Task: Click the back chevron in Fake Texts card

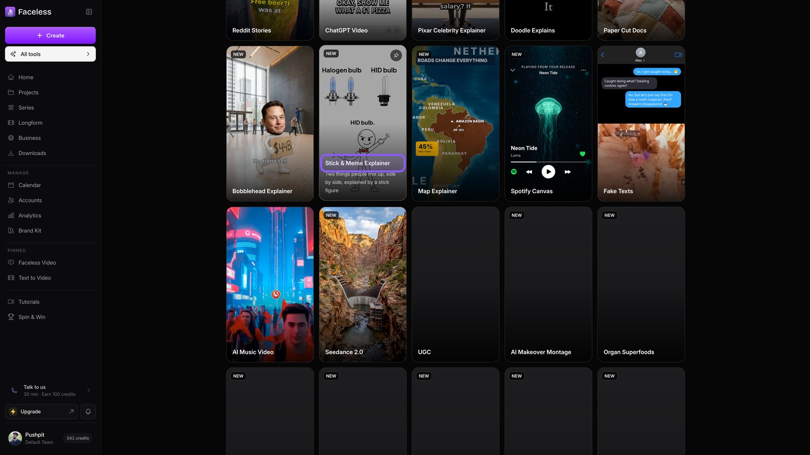Action: pos(602,55)
